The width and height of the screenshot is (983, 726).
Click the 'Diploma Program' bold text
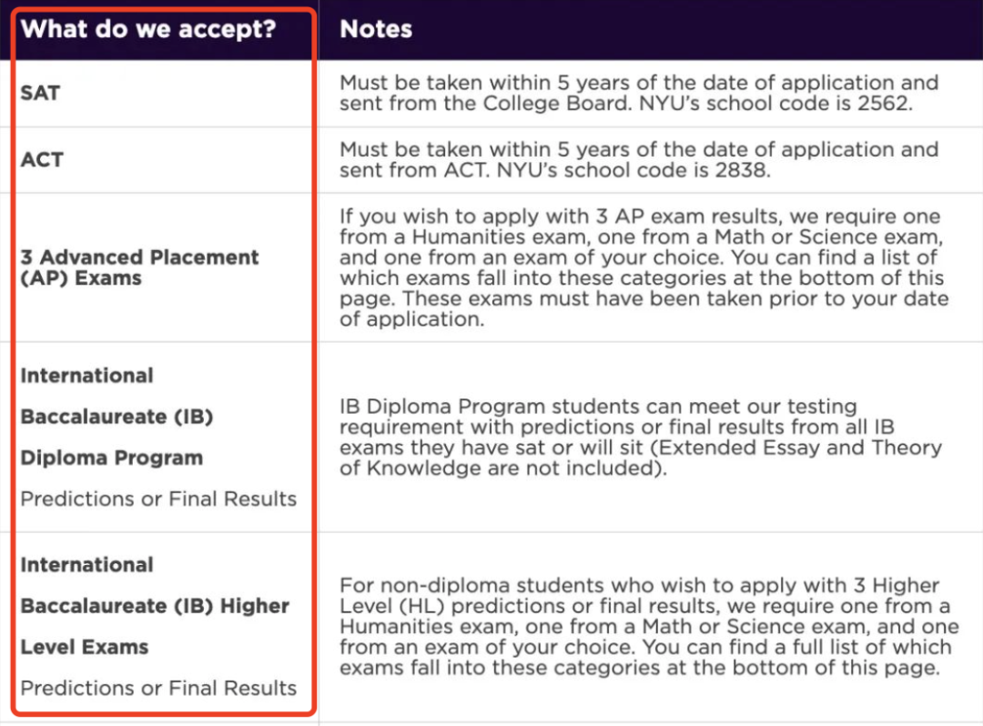click(x=112, y=458)
